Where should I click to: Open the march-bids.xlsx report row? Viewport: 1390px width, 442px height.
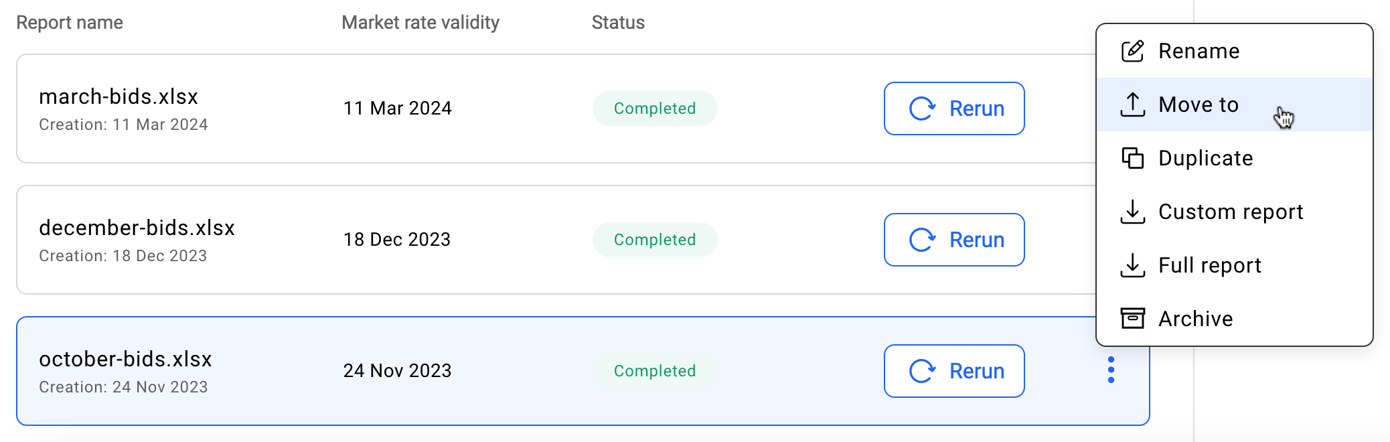coord(556,108)
